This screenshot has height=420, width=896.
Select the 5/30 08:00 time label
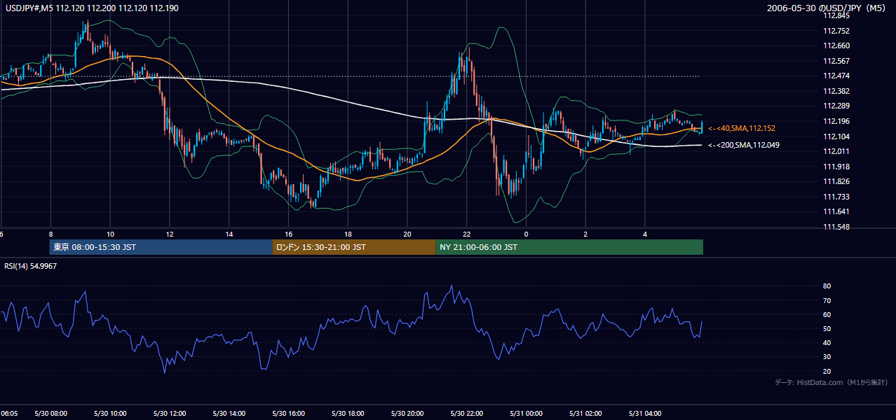coord(50,414)
